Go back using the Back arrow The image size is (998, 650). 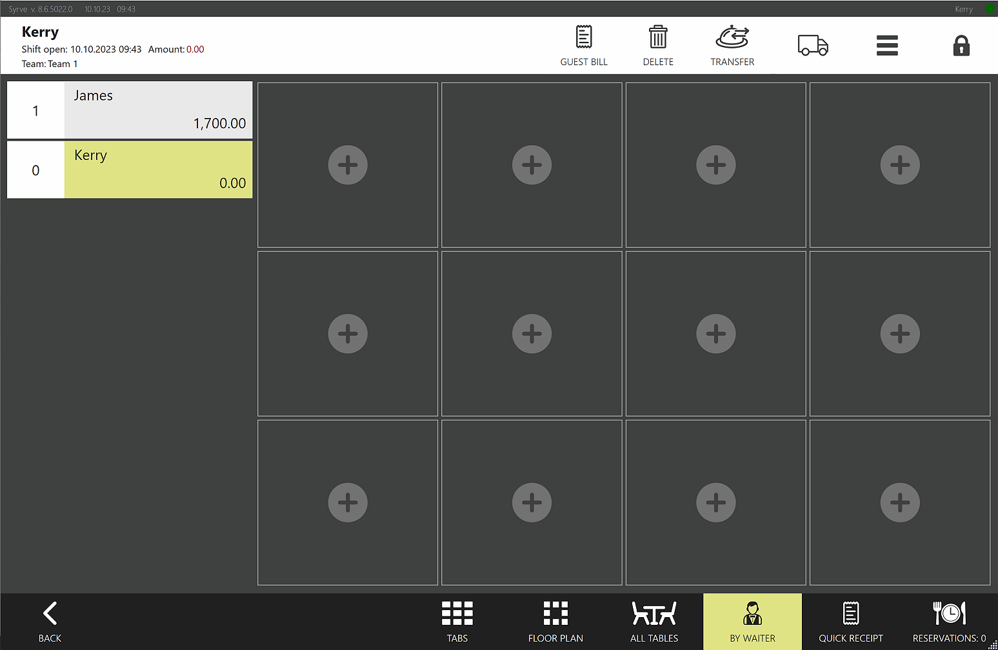[50, 622]
